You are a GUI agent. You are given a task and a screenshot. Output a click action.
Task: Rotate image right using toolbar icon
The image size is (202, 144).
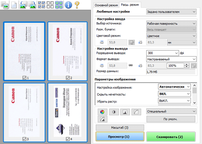click(x=32, y=5)
